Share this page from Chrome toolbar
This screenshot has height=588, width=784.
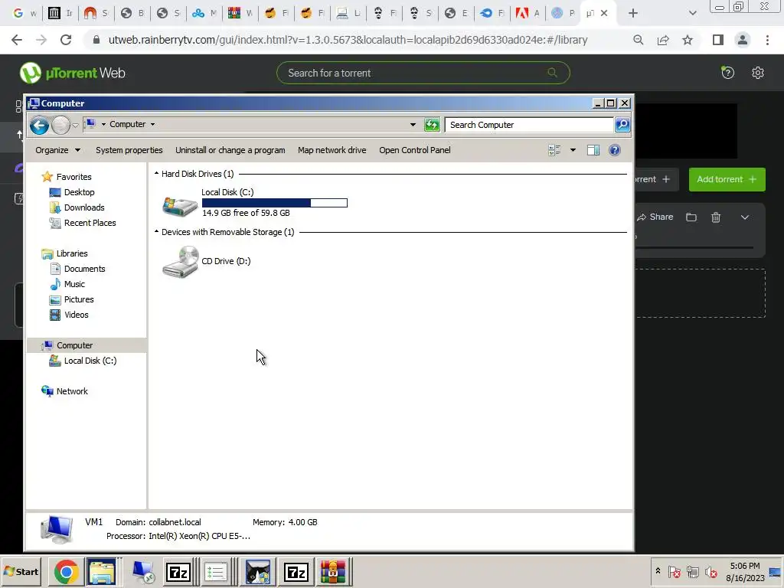tap(663, 40)
